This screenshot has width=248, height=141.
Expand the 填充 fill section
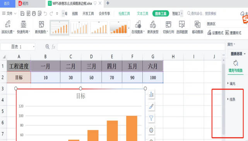tap(231, 84)
